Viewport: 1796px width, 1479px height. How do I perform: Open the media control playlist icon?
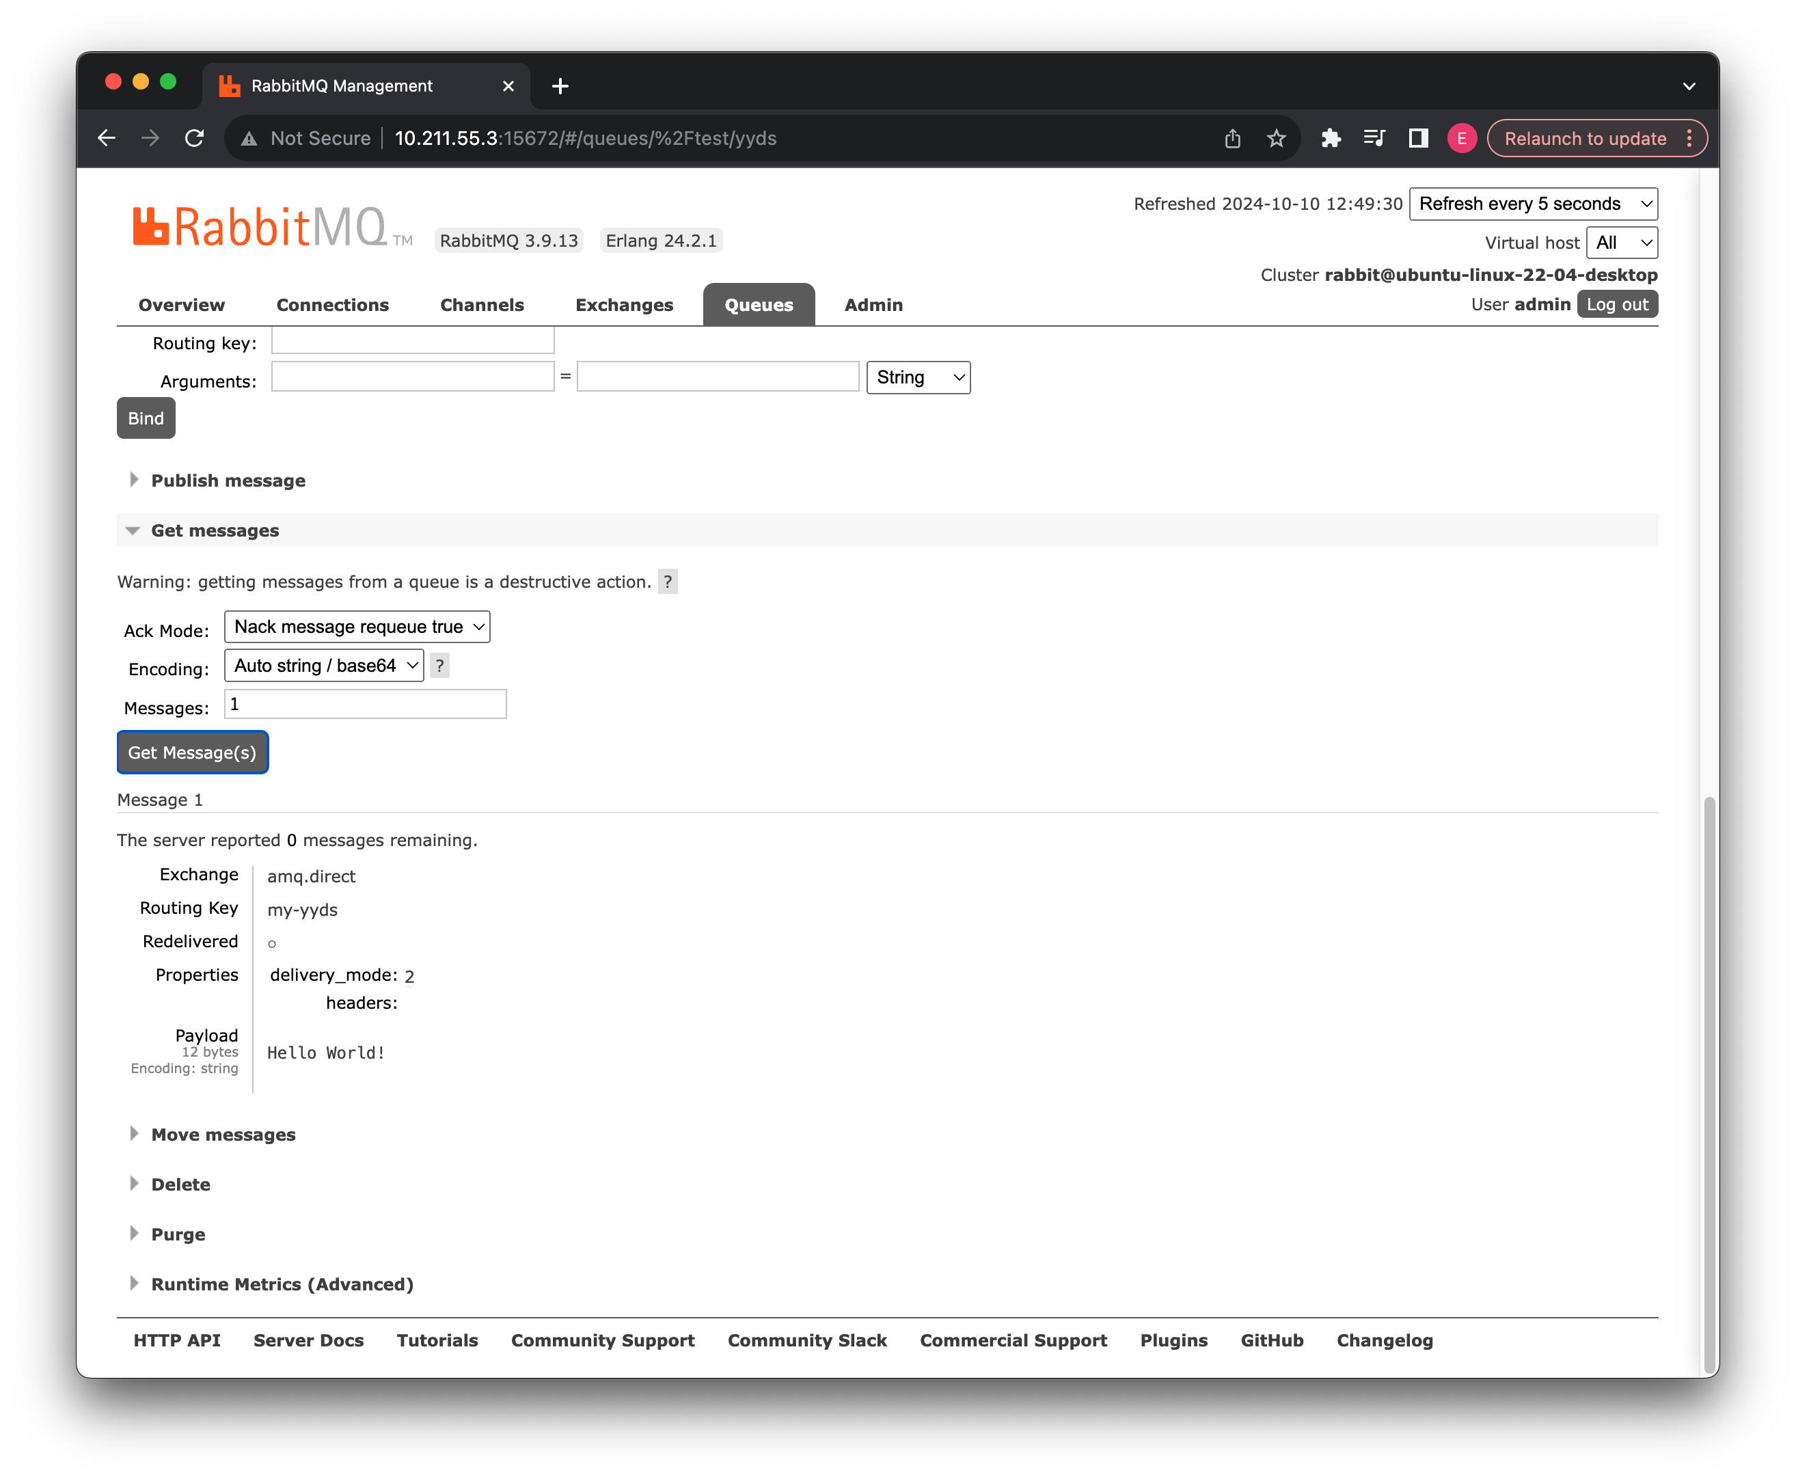point(1374,138)
